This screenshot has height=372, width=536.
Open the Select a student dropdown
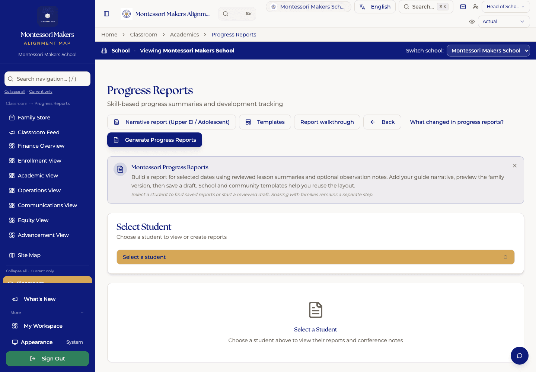(x=316, y=257)
